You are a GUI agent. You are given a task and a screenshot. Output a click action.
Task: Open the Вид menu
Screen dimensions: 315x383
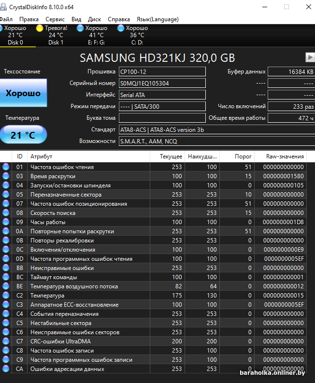[x=76, y=19]
